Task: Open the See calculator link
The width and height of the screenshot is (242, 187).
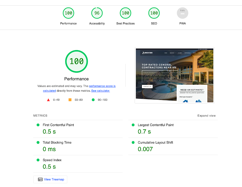Action: (x=100, y=90)
